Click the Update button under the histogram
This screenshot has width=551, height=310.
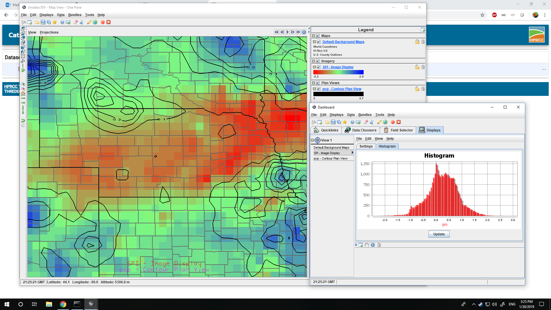(x=439, y=234)
